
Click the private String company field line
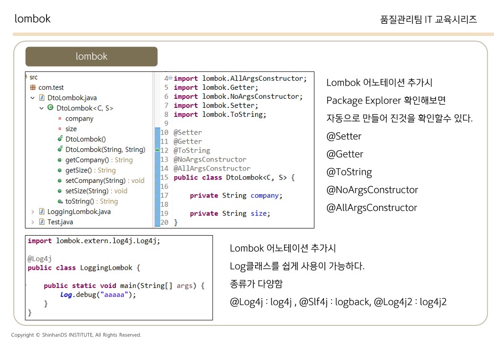click(x=236, y=196)
